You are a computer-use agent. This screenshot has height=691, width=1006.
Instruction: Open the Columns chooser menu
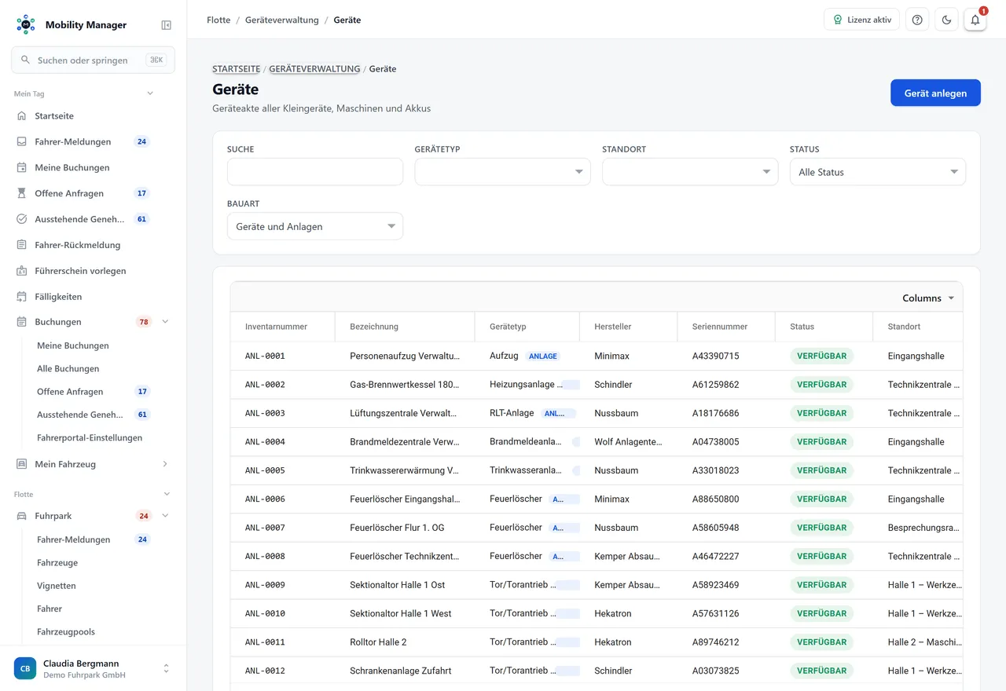928,298
